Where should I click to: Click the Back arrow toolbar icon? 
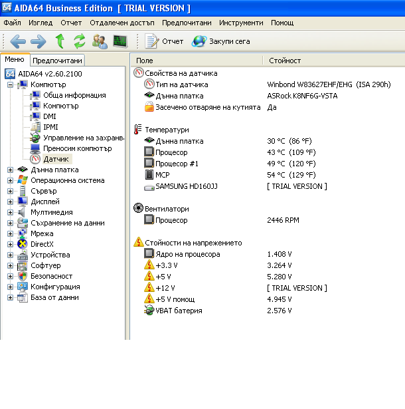[18, 41]
